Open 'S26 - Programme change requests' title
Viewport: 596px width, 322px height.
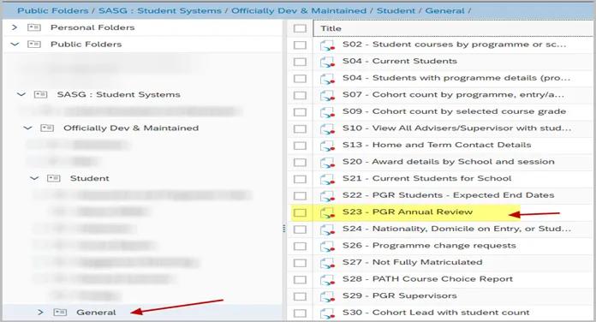429,245
